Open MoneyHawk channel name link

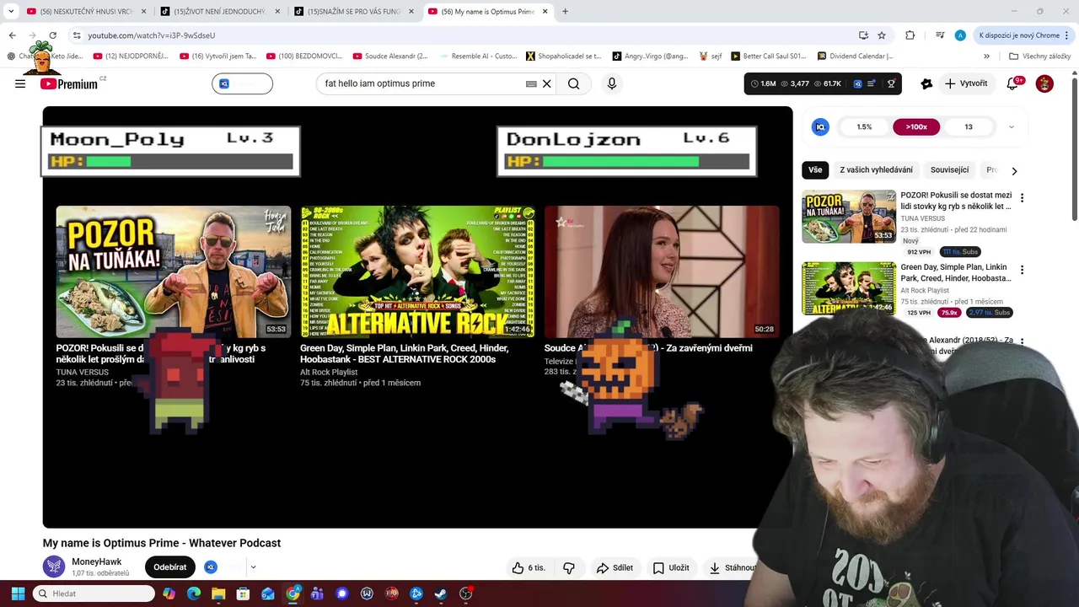(x=96, y=561)
